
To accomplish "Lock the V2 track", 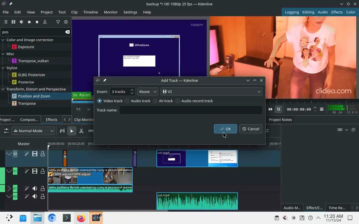I will pyautogui.click(x=43, y=154).
